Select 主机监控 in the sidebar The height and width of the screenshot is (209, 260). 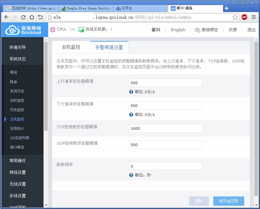(x=17, y=119)
